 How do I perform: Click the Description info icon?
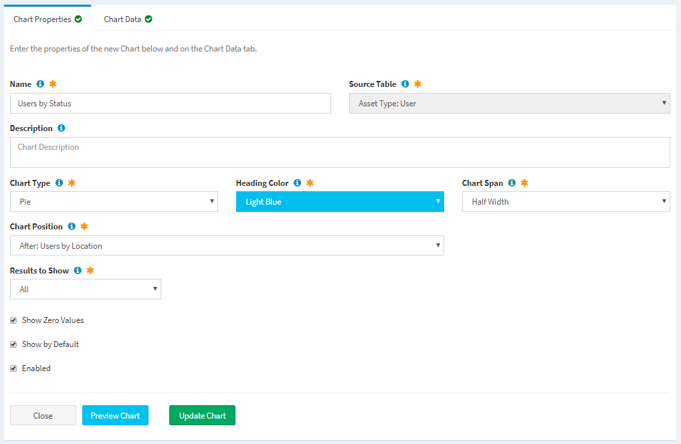click(62, 128)
